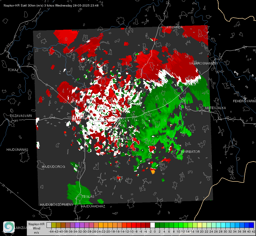Pick the purple legend swatch between -34 and -32
Screen dimensions: 256x236
(77, 225)
